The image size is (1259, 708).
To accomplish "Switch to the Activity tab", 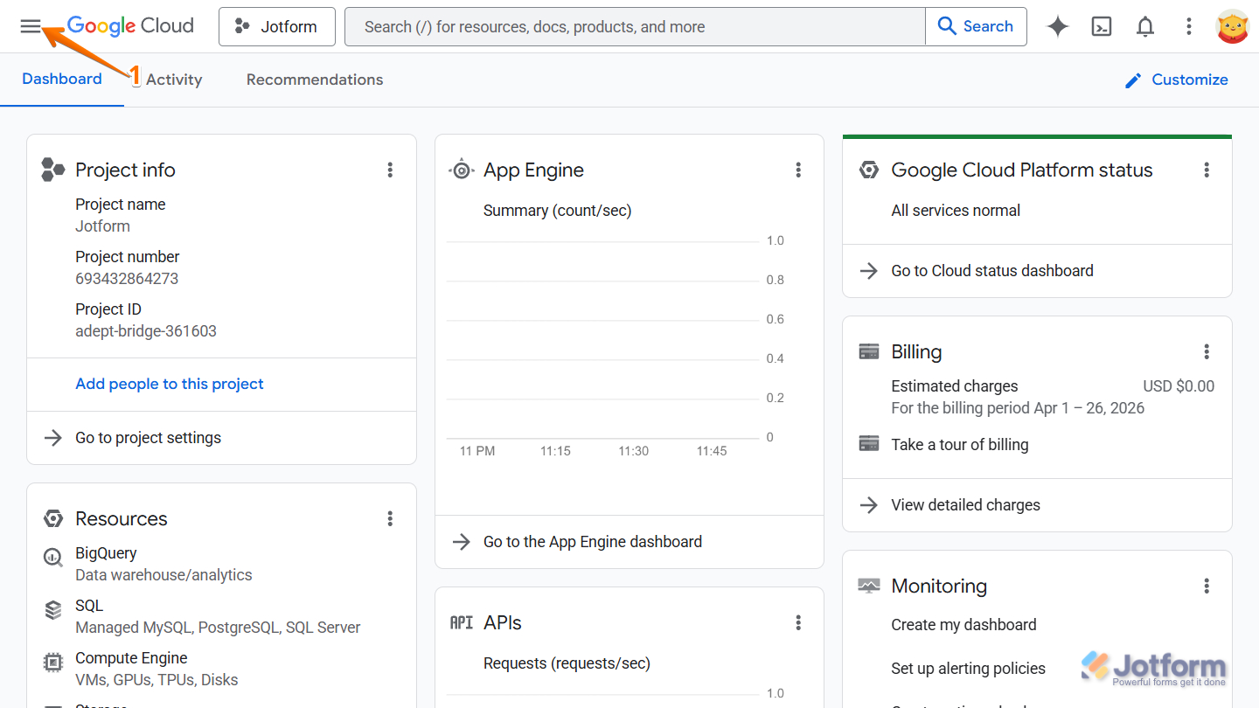I will point(172,79).
